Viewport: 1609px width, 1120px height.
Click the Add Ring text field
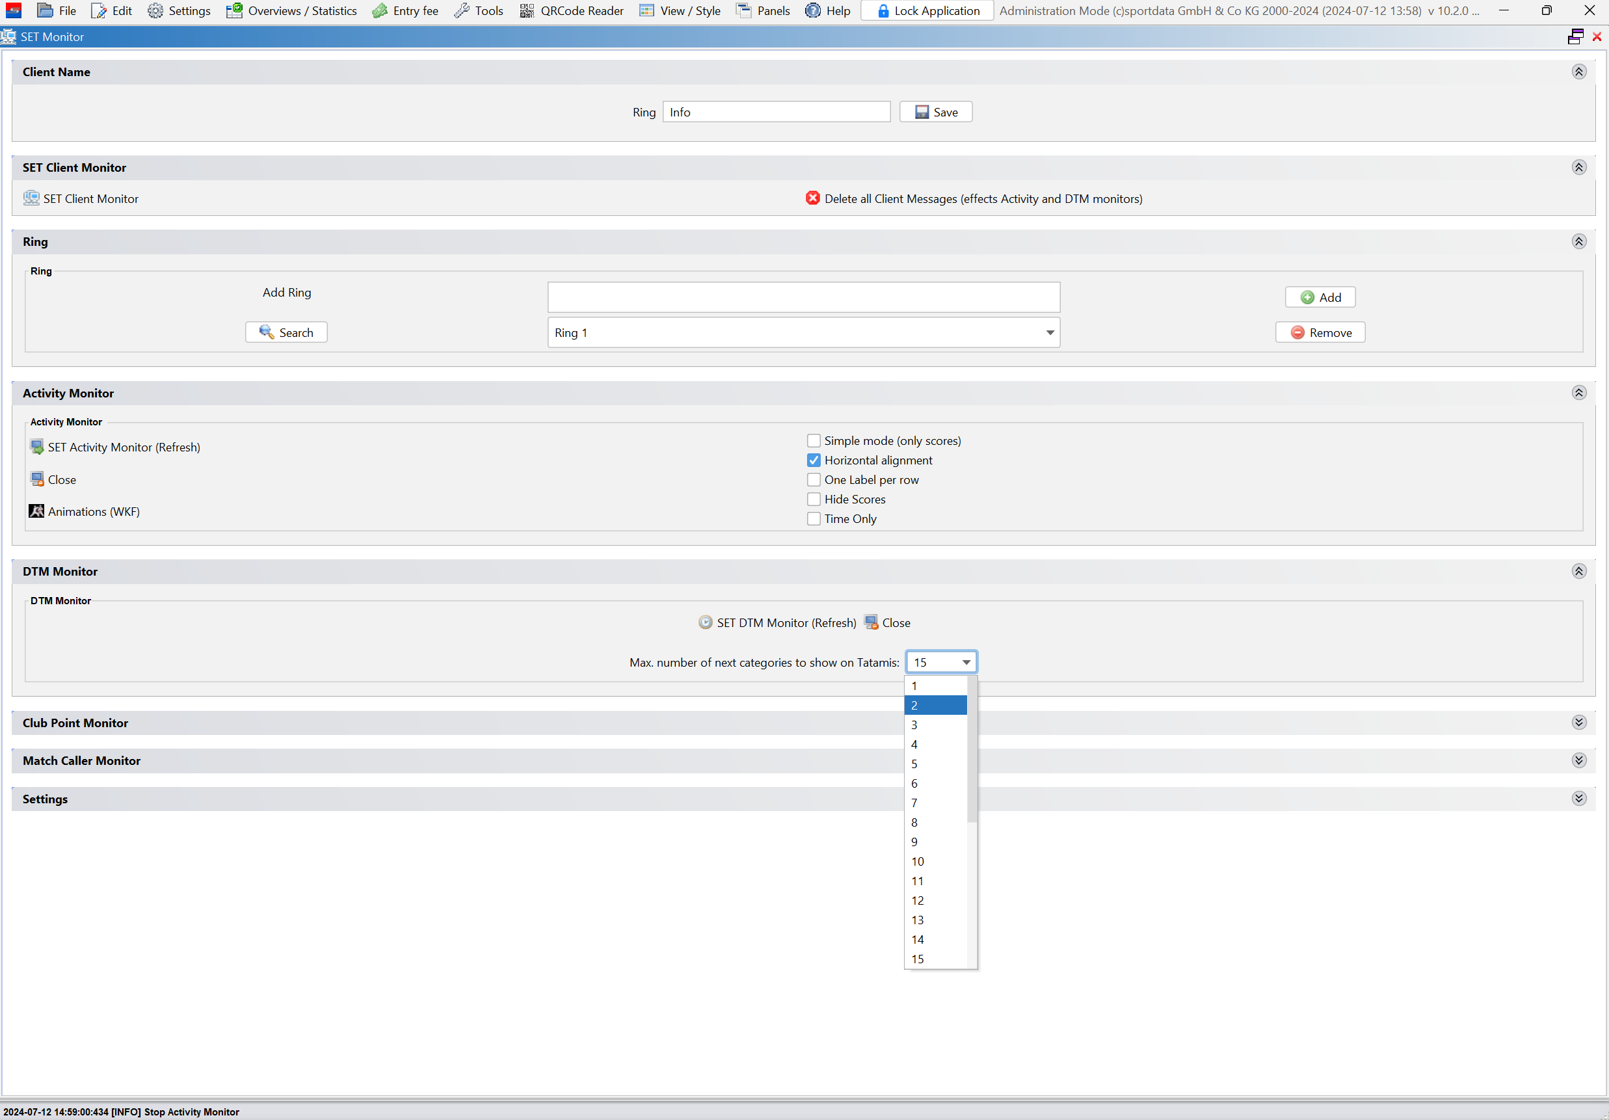[804, 297]
